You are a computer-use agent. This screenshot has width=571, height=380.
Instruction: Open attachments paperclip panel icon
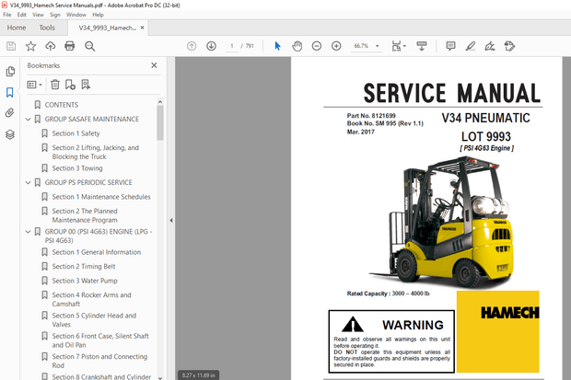pyautogui.click(x=10, y=113)
